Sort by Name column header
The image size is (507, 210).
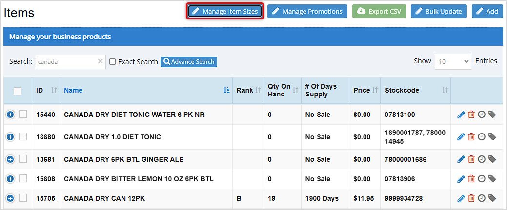click(146, 91)
